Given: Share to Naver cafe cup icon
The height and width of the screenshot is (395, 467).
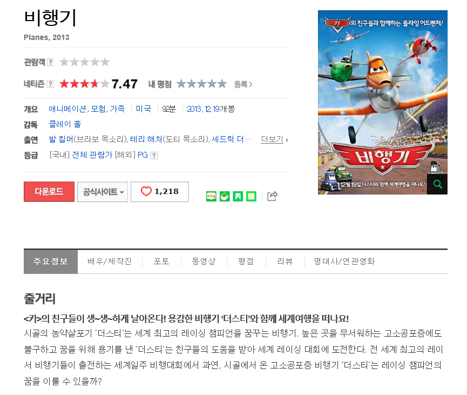Looking at the screenshot, I should (225, 196).
